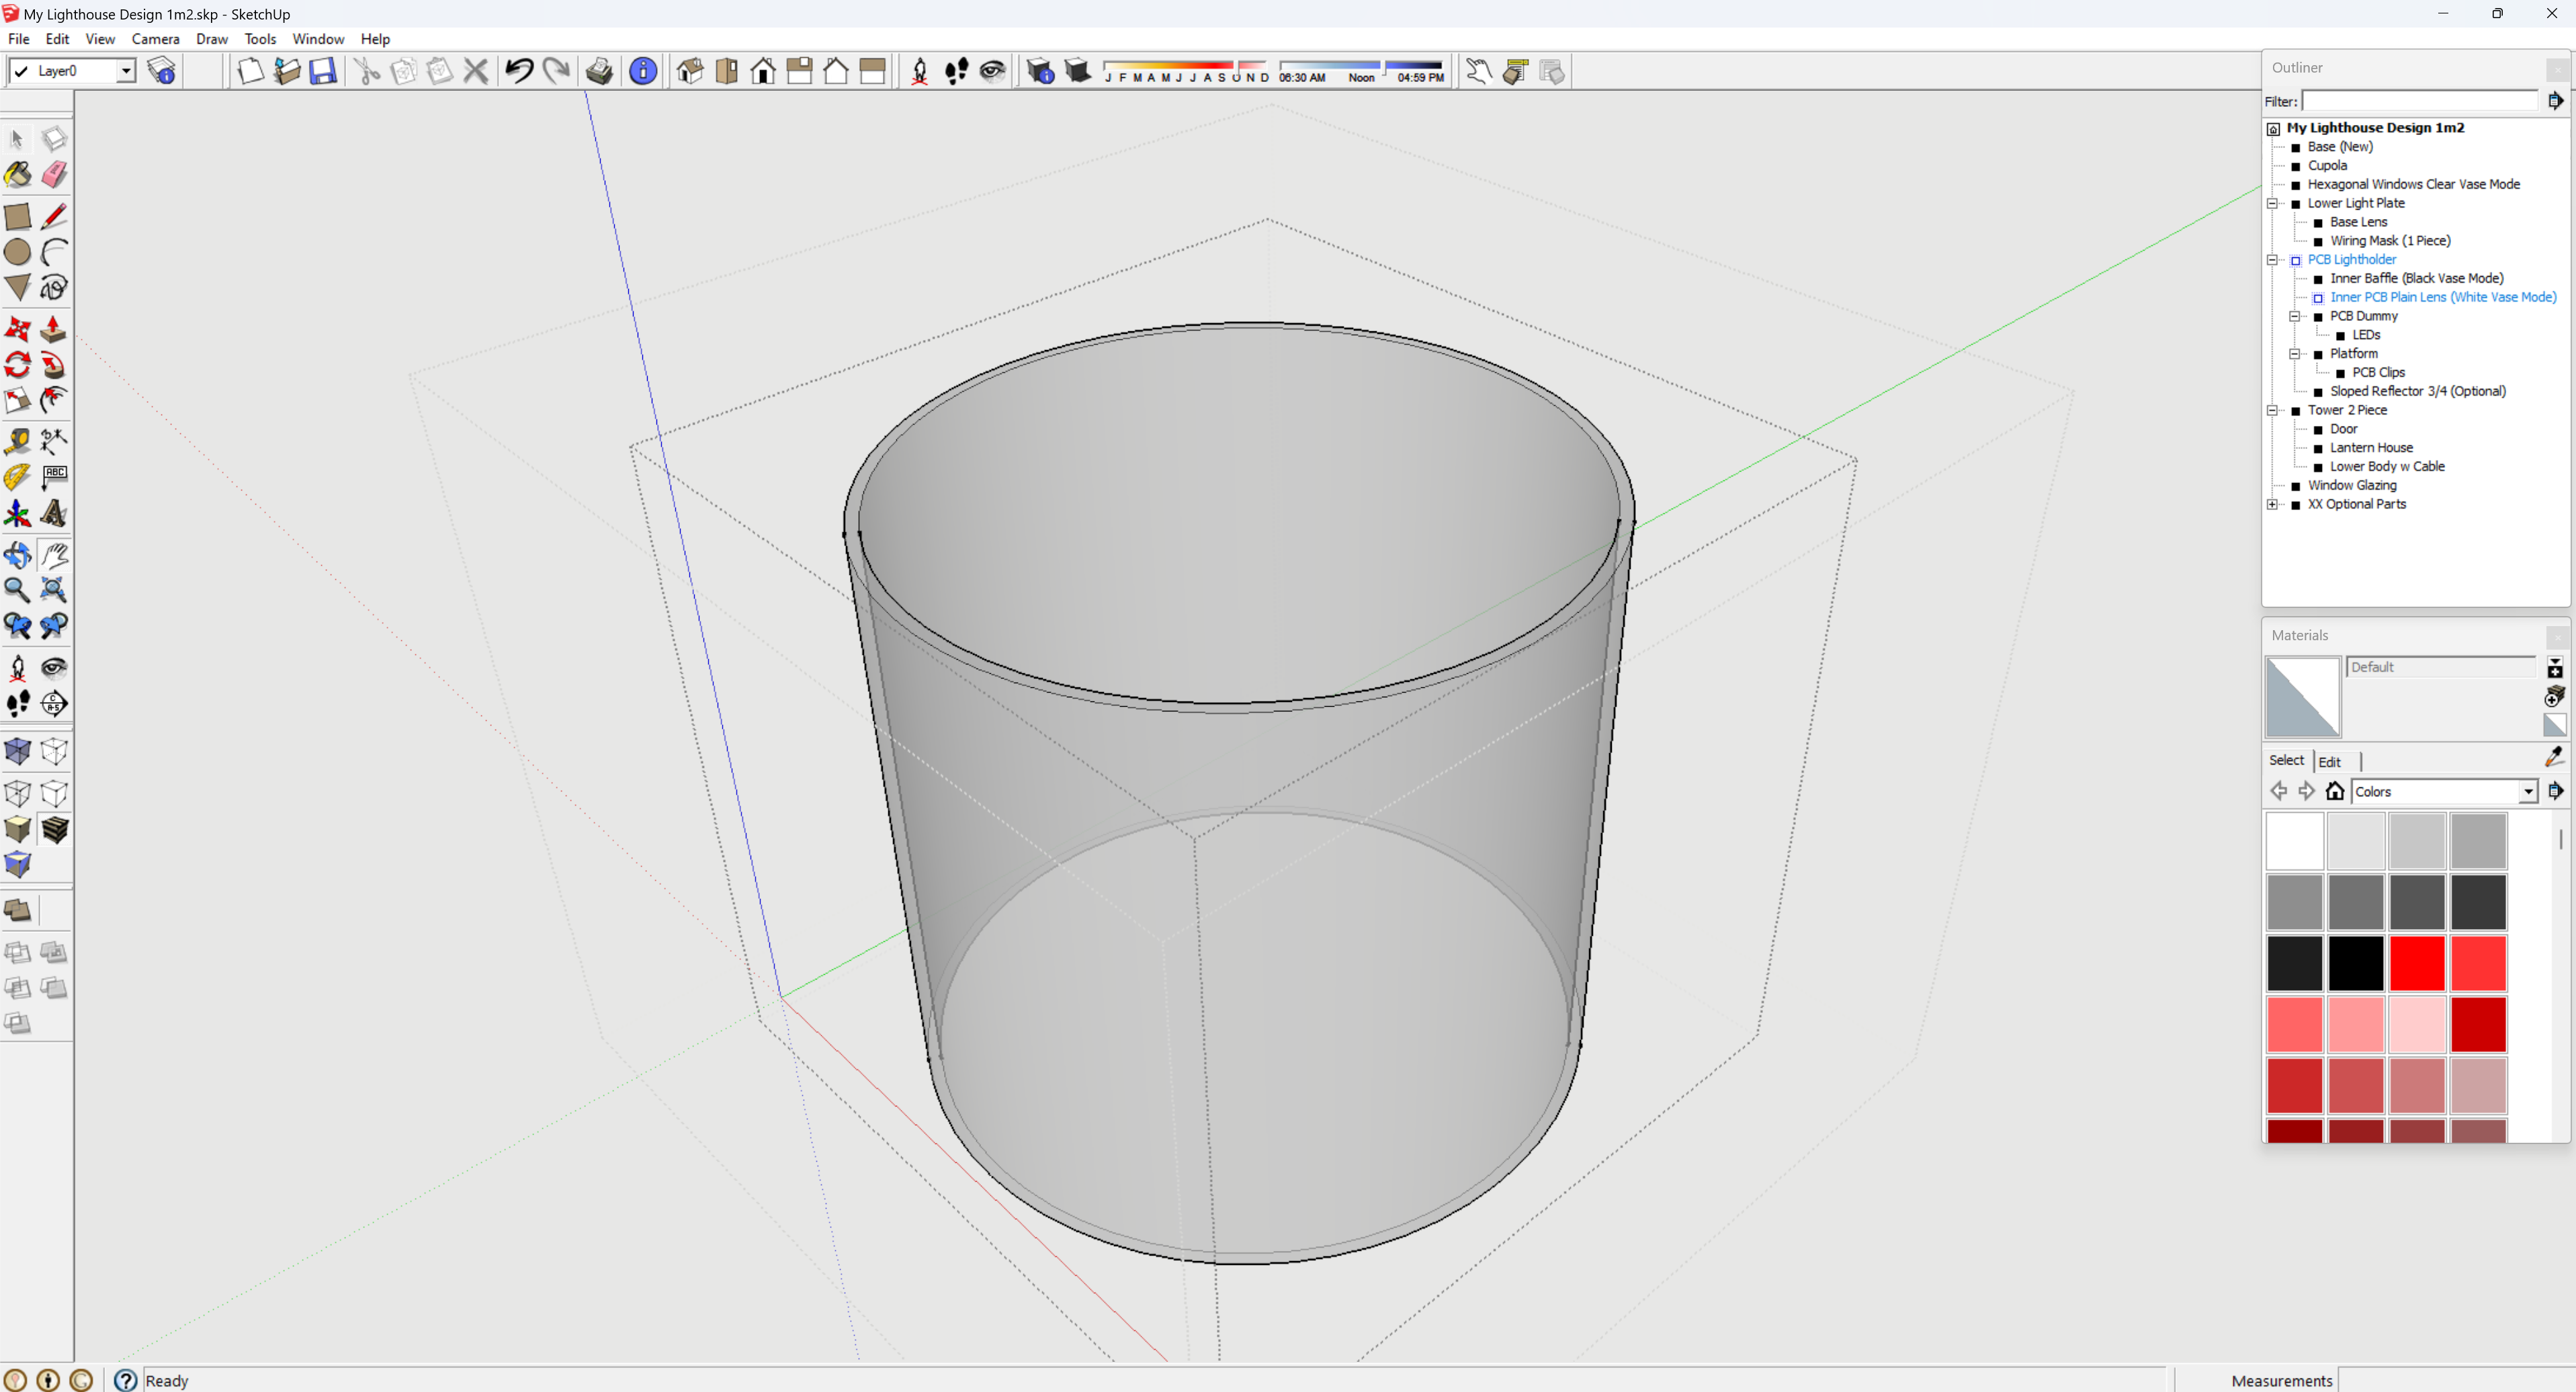Select the Line pencil tool
This screenshot has width=2576, height=1392.
[54, 216]
